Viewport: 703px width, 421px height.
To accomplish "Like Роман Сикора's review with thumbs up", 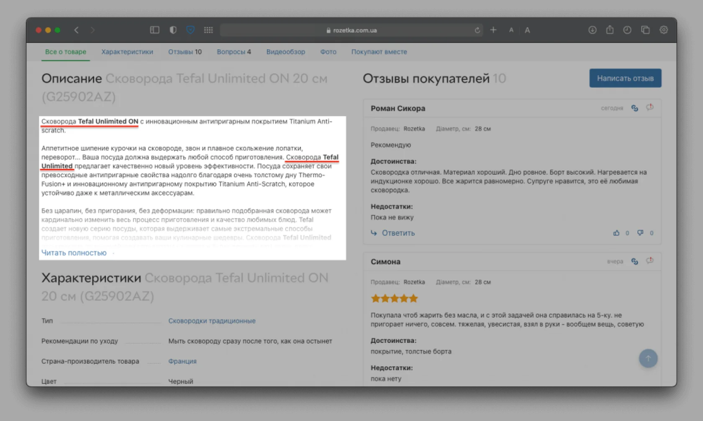I will pos(616,233).
